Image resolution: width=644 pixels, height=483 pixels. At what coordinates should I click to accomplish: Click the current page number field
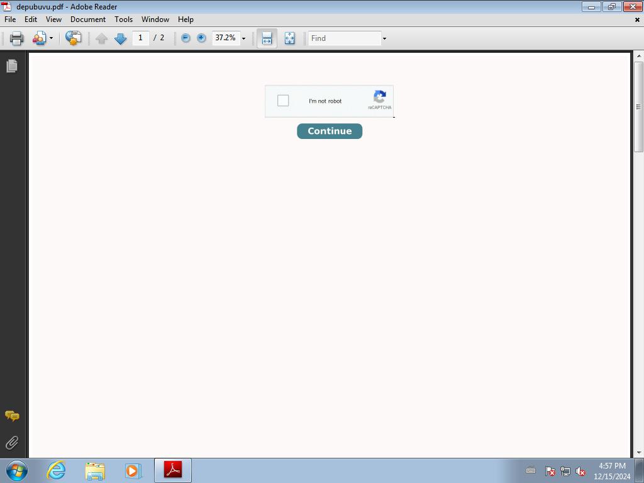[140, 38]
